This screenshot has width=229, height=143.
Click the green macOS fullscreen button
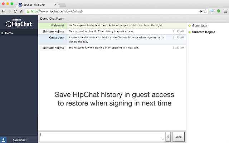click(12, 4)
